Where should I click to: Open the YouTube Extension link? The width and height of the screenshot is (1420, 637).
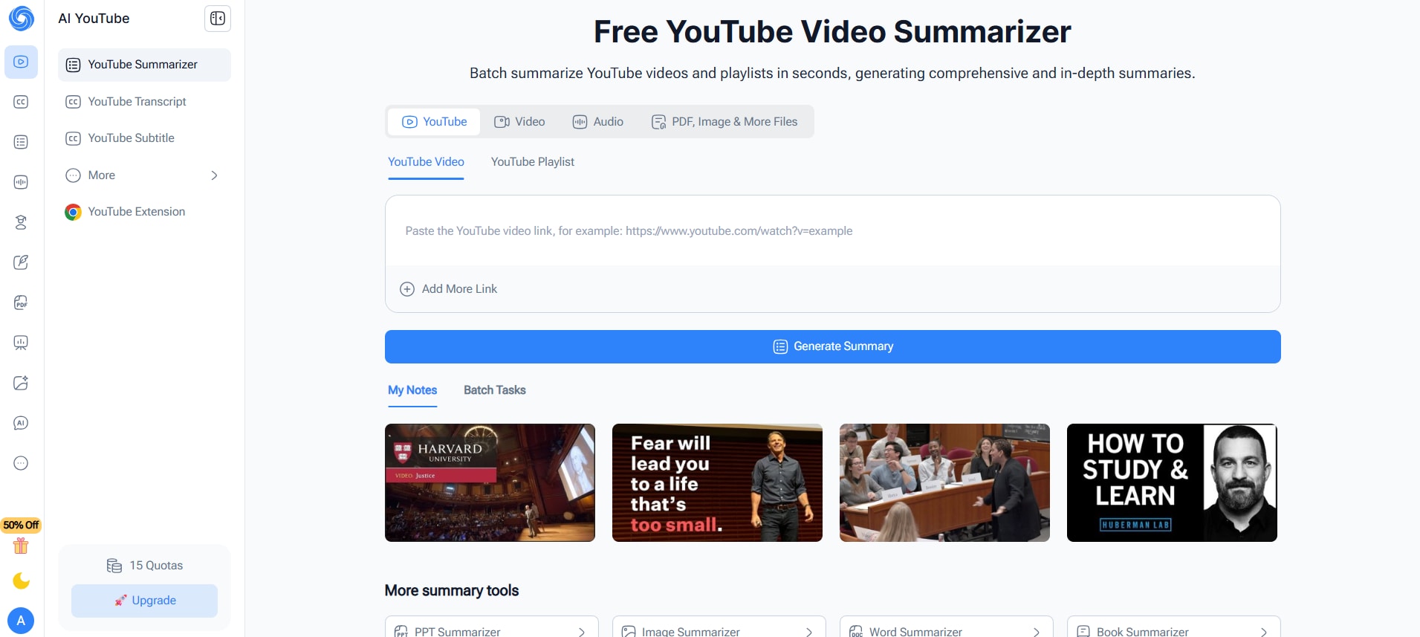(x=144, y=212)
